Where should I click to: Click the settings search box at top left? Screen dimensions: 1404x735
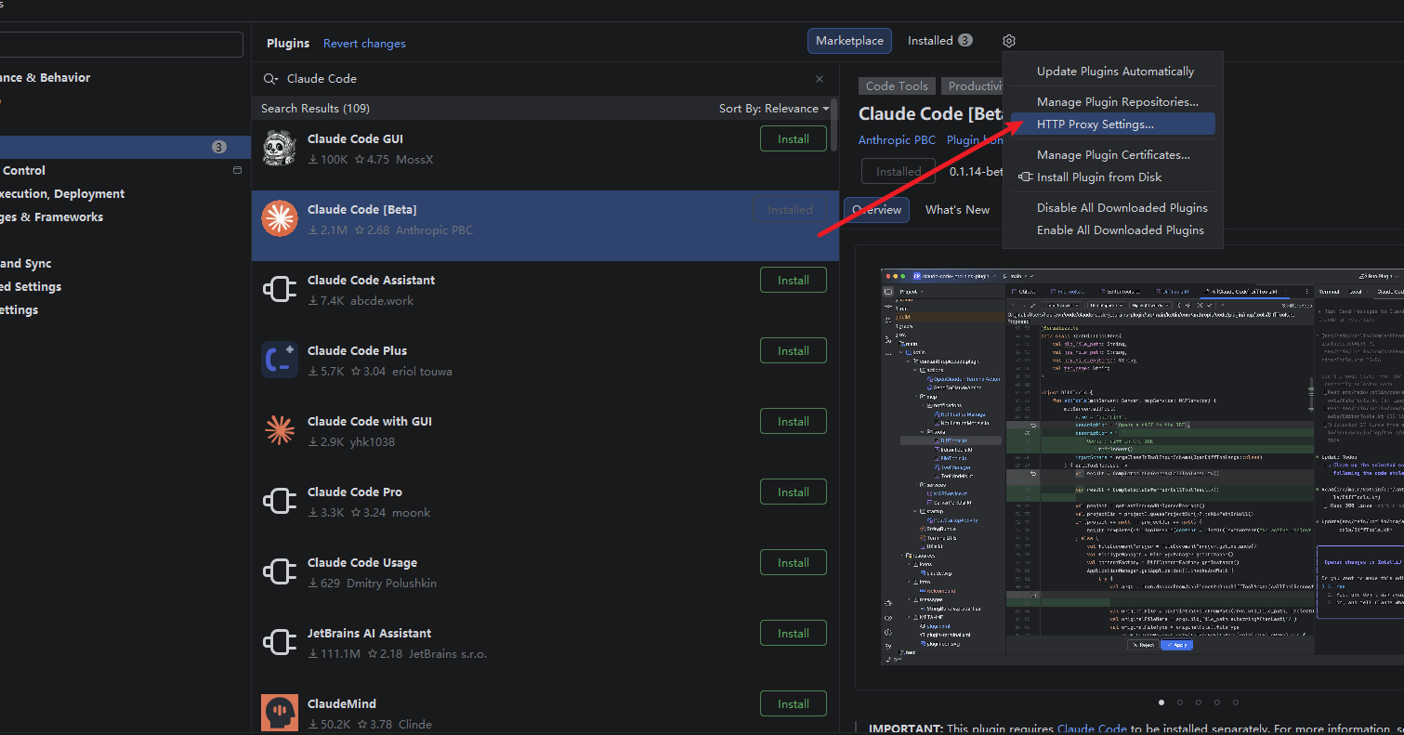coord(121,44)
